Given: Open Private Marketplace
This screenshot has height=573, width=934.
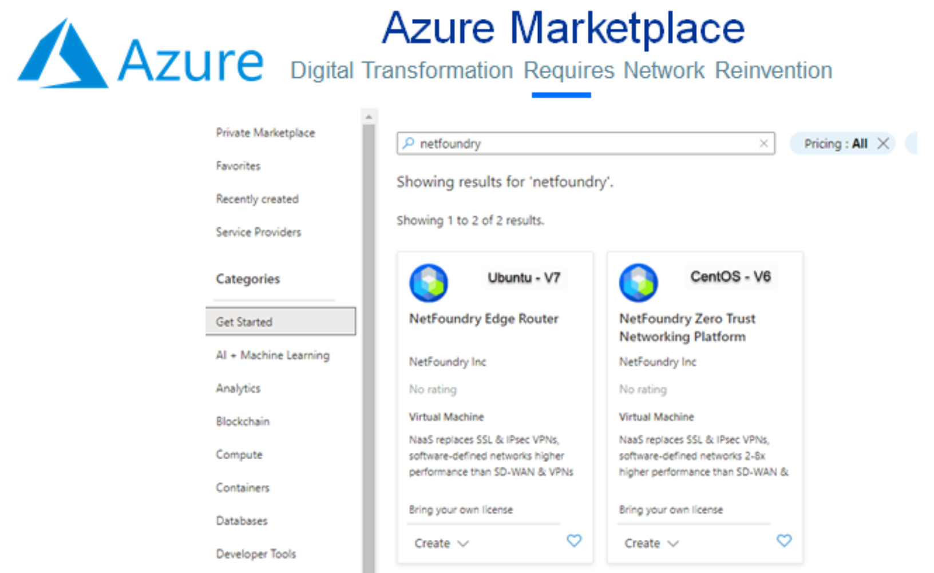Looking at the screenshot, I should click(x=266, y=133).
